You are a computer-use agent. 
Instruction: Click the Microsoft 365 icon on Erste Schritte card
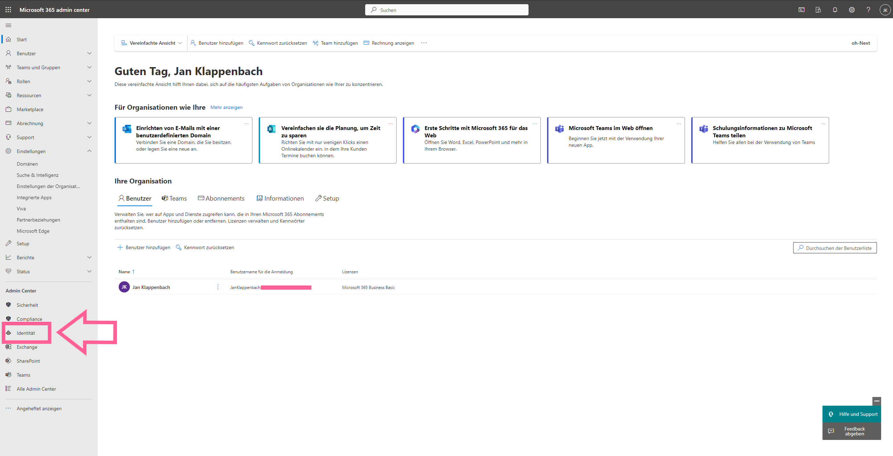[415, 129]
